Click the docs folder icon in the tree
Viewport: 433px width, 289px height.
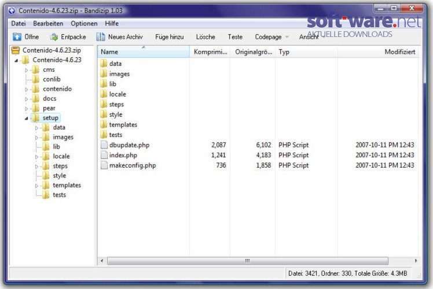(x=36, y=98)
